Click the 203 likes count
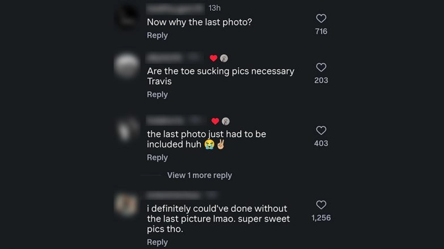The height and width of the screenshot is (249, 444). coord(321,81)
